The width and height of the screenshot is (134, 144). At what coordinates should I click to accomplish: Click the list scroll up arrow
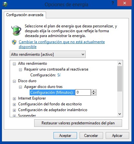pos(120,63)
